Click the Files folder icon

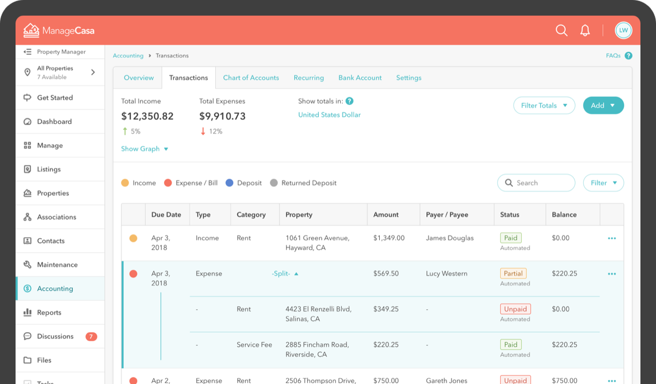pos(28,360)
